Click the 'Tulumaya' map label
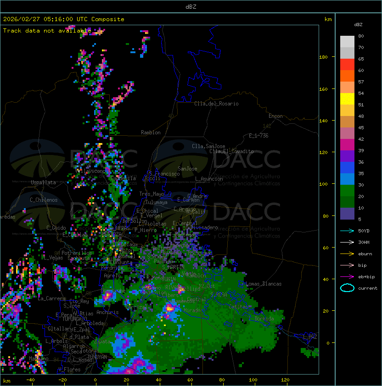The width and height of the screenshot is (382, 386). (157, 202)
